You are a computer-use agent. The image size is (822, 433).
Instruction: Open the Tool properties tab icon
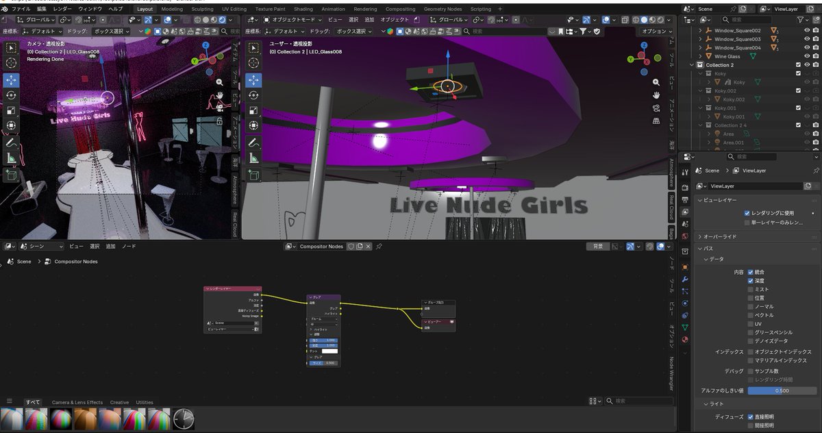[684, 171]
